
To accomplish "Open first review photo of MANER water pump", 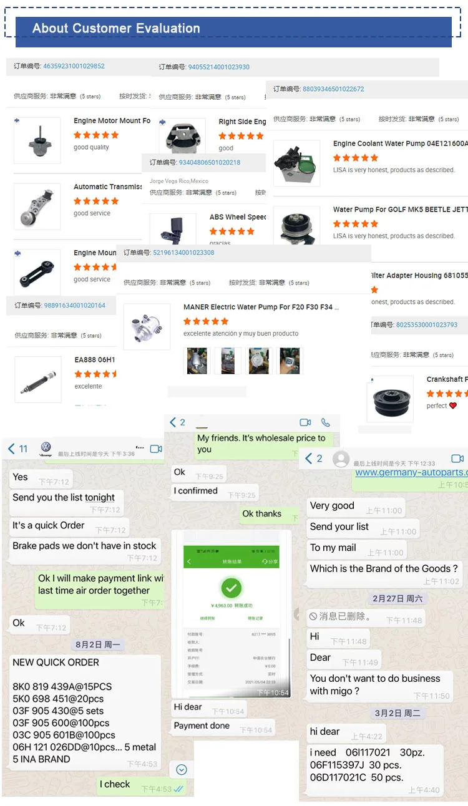I will pos(197,361).
